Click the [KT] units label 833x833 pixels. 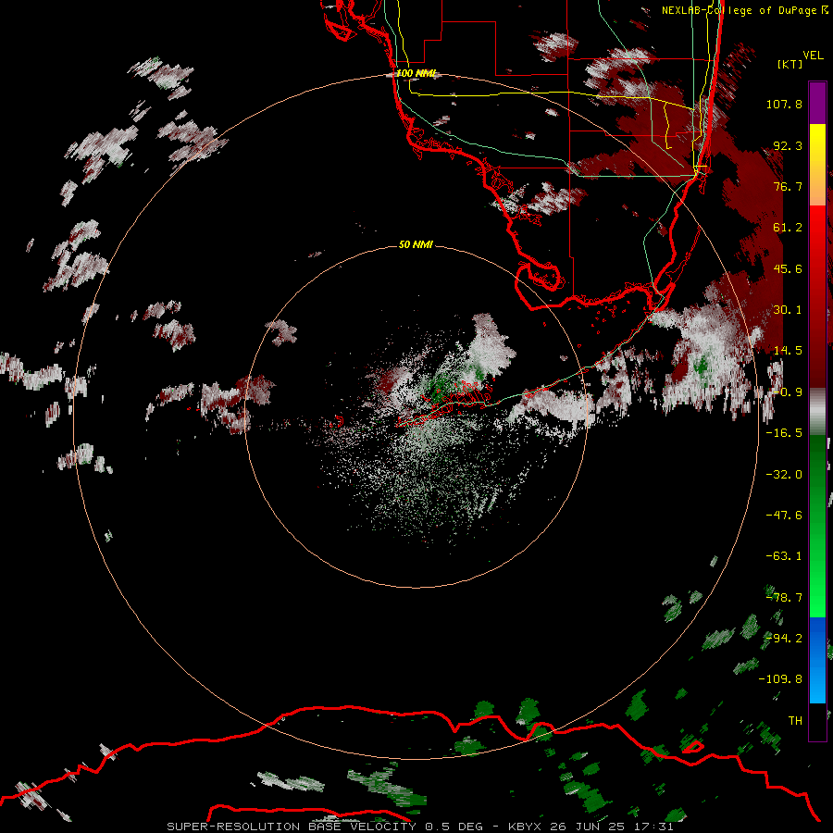[789, 64]
